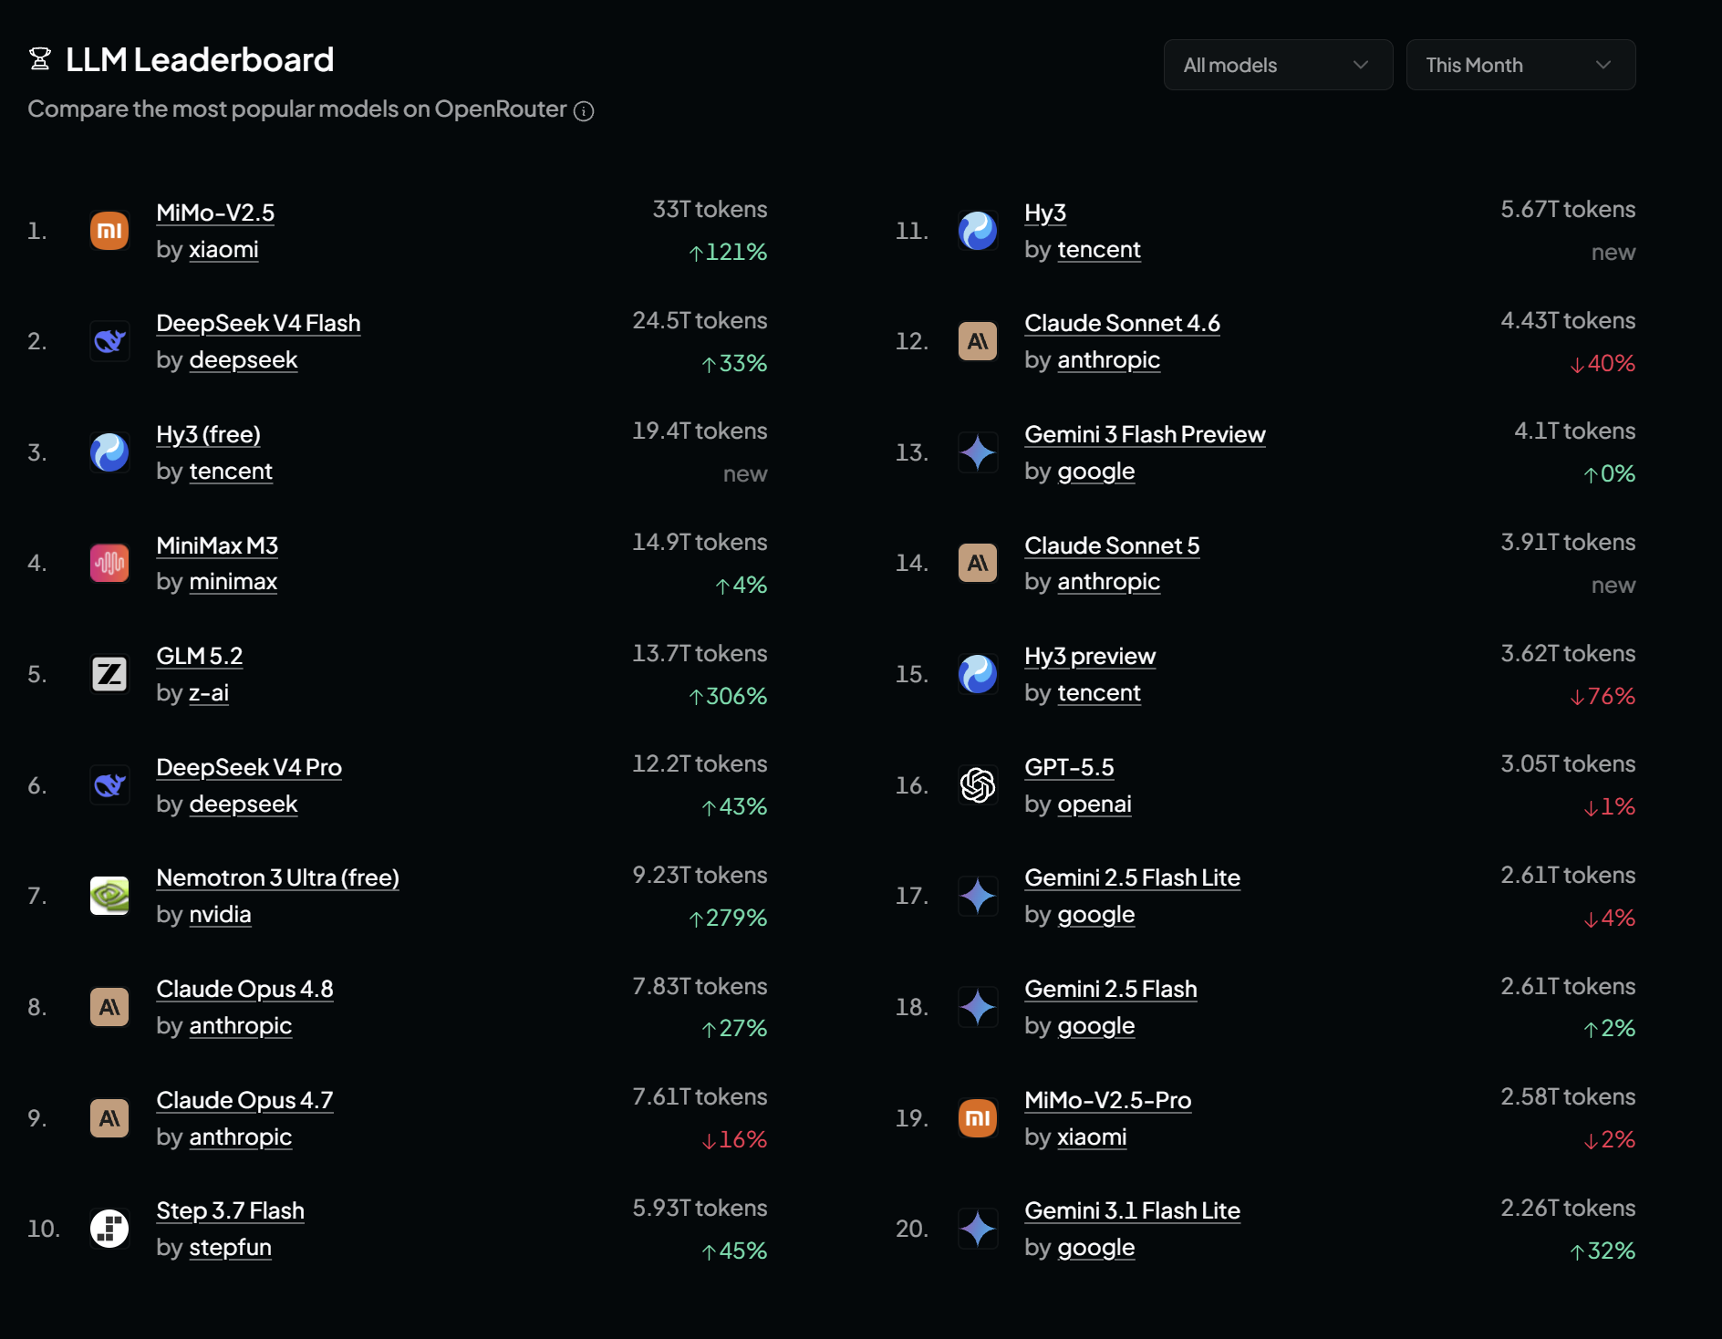
Task: Visit the nvidia provider link
Action: tap(220, 914)
